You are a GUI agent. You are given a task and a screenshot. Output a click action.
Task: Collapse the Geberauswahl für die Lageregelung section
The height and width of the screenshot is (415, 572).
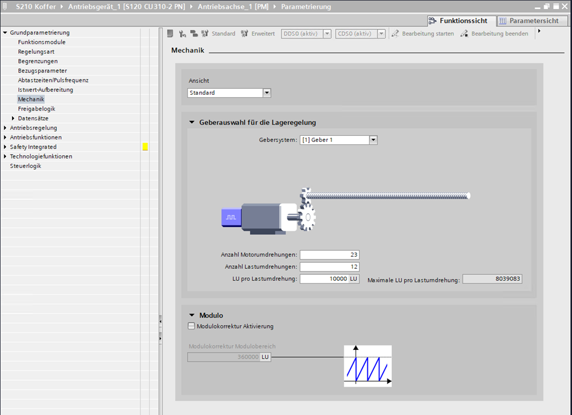[192, 123]
